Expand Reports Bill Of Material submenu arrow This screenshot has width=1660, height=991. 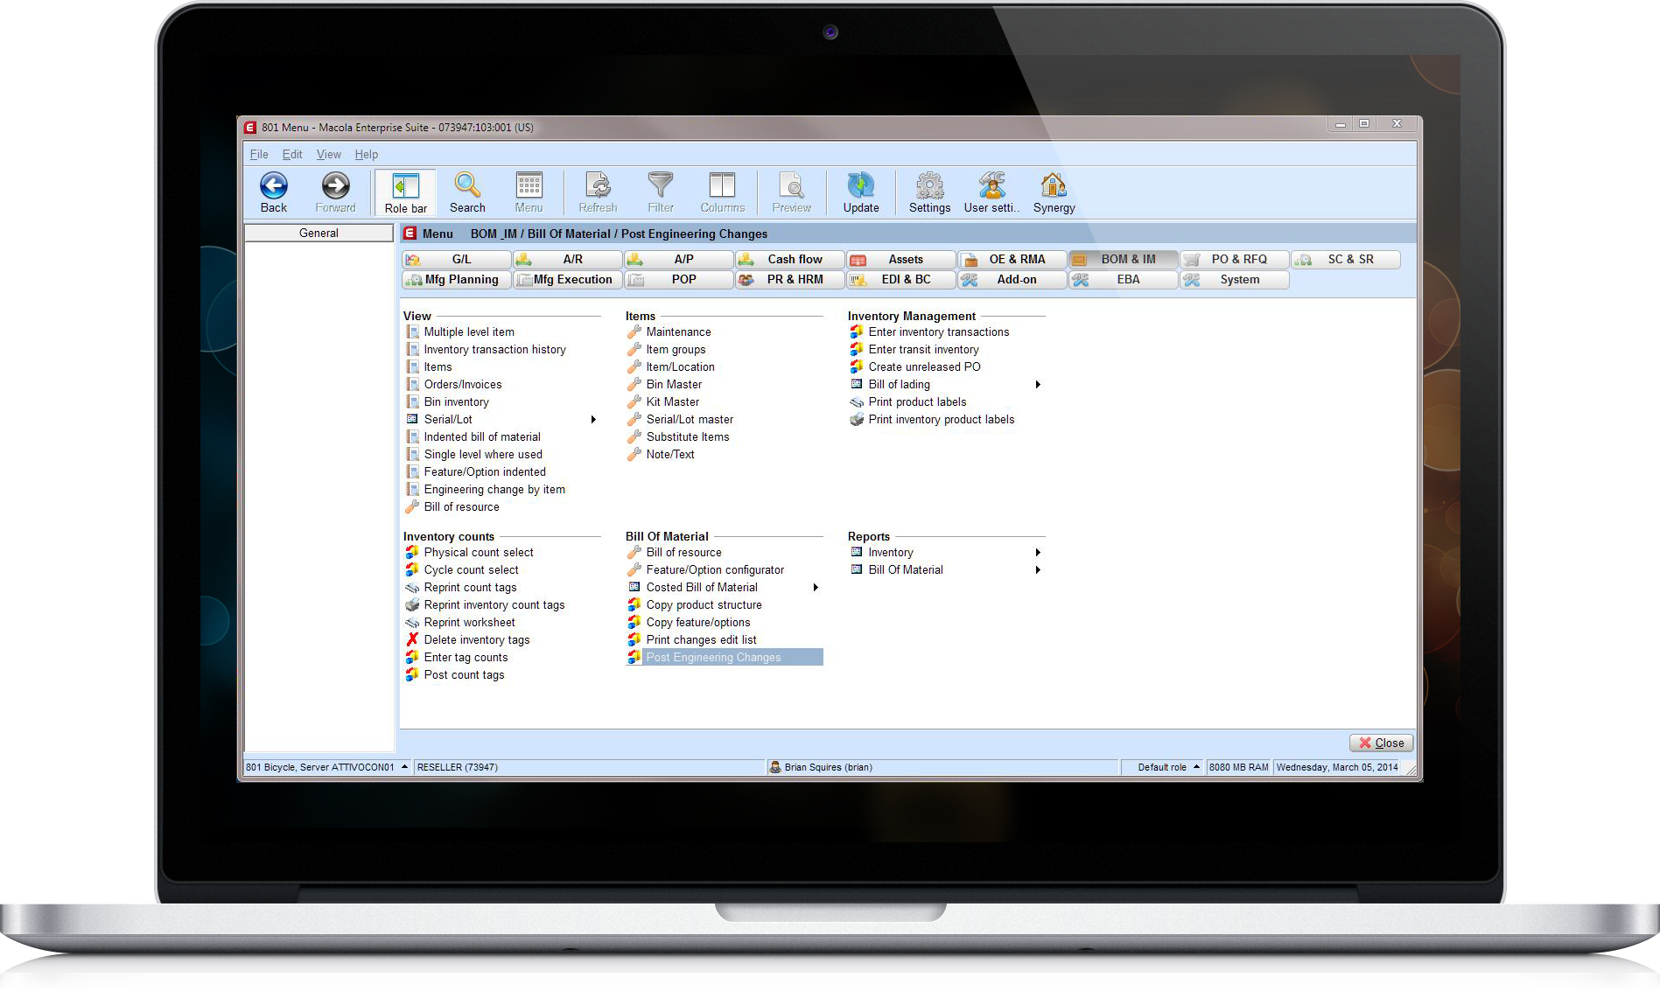tap(1038, 570)
